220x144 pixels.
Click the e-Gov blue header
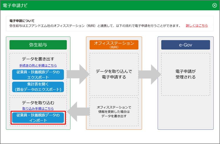pyautogui.click(x=186, y=45)
